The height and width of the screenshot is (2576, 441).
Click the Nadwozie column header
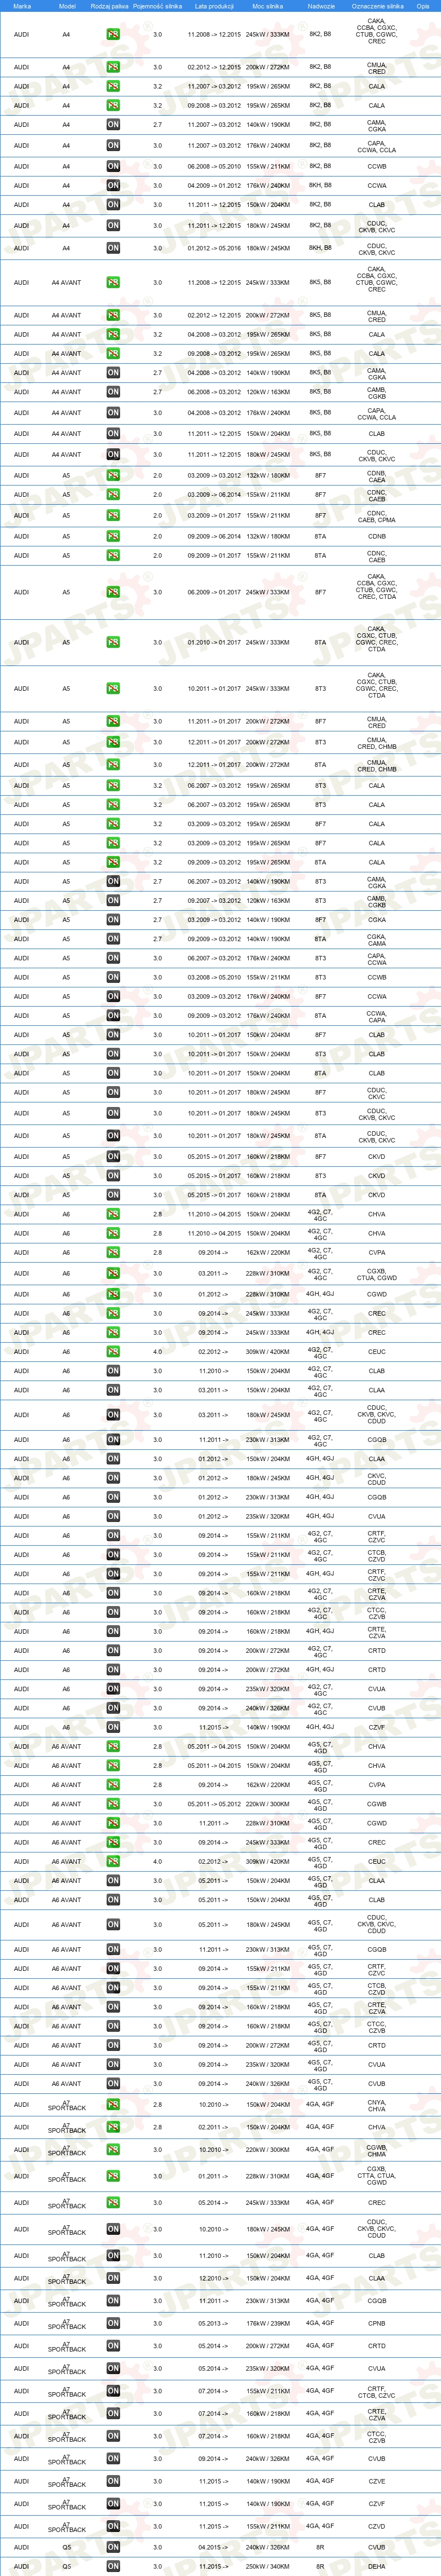pos(321,6)
